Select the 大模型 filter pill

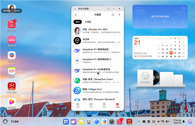click(88, 22)
